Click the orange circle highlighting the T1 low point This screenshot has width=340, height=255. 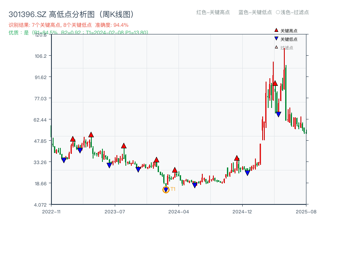click(x=166, y=189)
